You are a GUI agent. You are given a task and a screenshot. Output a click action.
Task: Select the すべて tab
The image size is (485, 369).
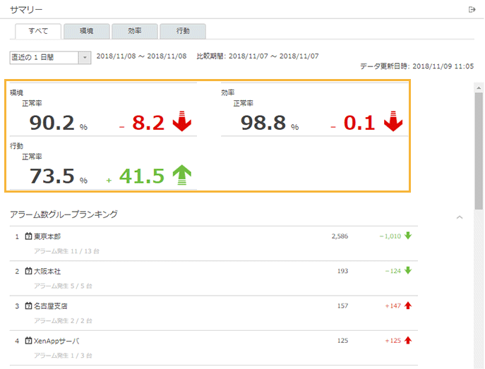38,31
